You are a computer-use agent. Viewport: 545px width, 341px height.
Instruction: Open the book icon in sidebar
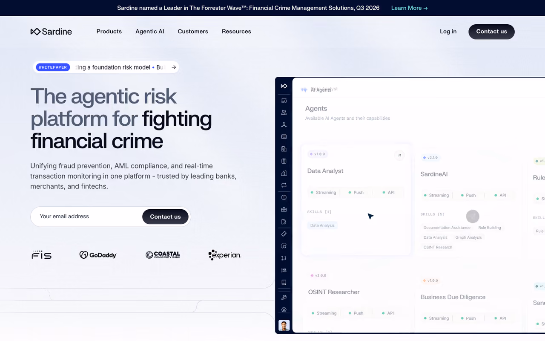(284, 282)
